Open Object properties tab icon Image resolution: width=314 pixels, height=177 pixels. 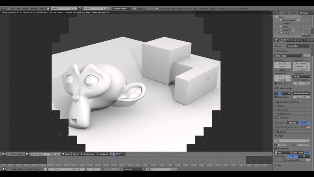[x=295, y=41]
